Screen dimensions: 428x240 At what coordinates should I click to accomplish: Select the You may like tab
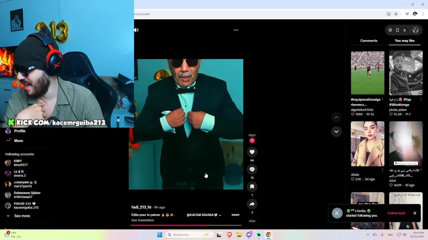(x=405, y=41)
